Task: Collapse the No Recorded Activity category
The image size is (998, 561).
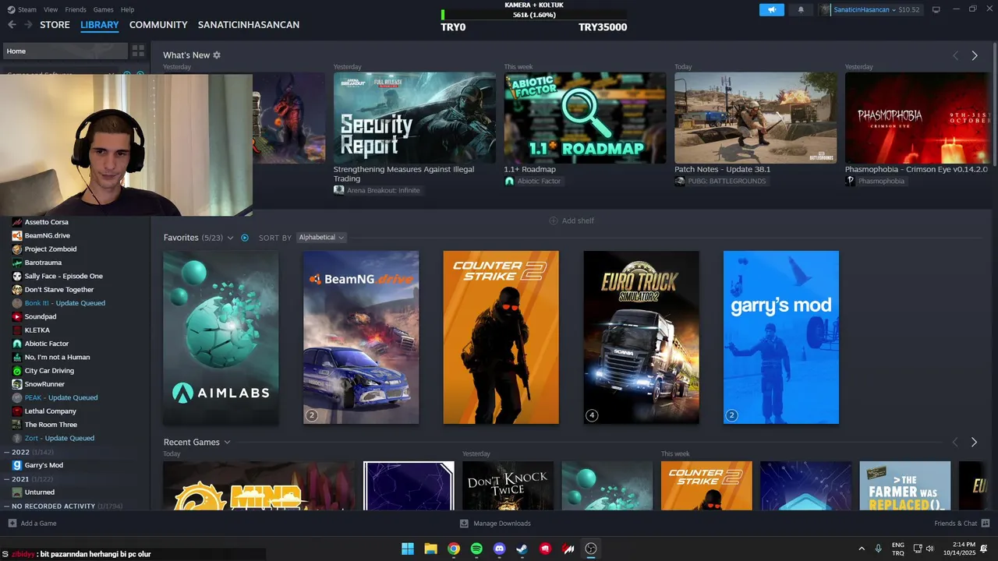Action: 7,506
